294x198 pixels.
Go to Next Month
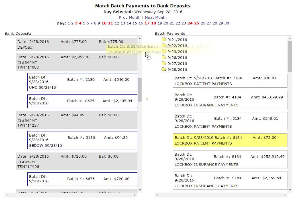156,17
